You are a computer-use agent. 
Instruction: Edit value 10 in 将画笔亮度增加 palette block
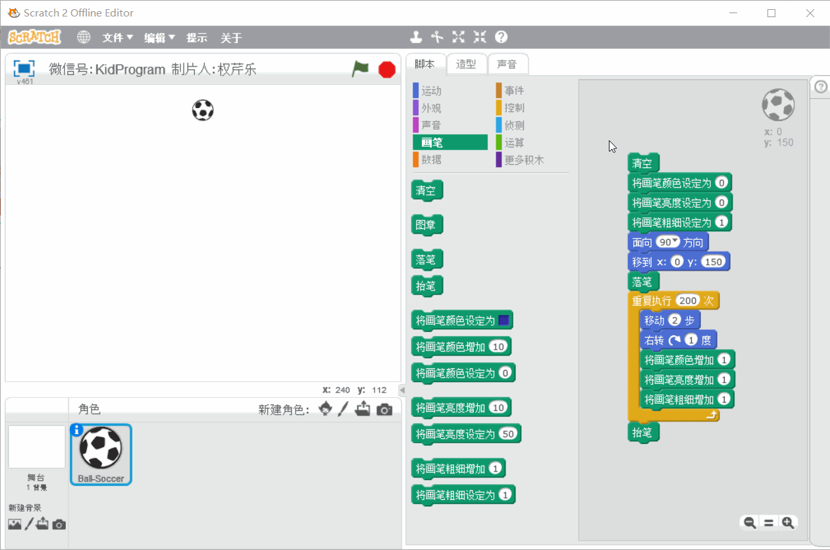tap(498, 408)
